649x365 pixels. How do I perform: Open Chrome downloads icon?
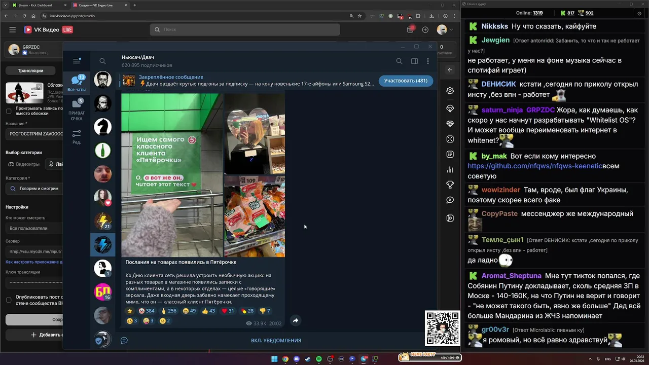431,16
